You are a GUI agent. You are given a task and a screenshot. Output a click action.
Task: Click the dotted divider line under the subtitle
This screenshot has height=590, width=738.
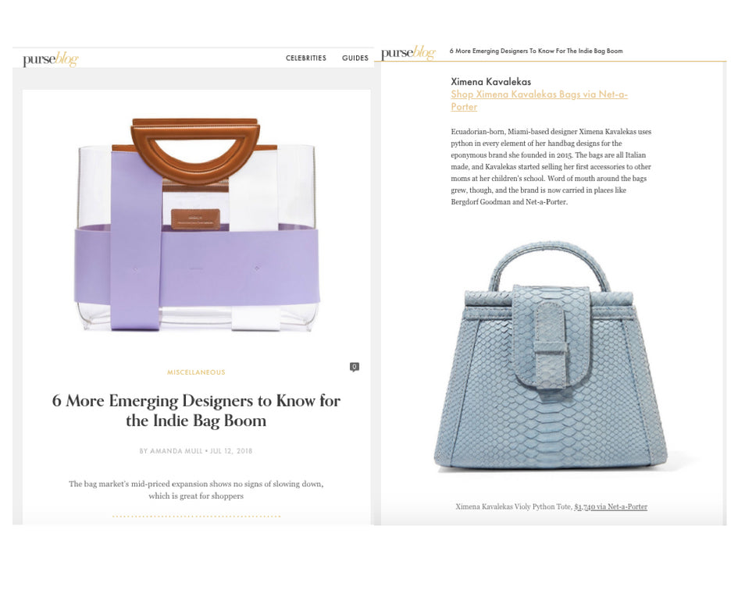pos(196,516)
